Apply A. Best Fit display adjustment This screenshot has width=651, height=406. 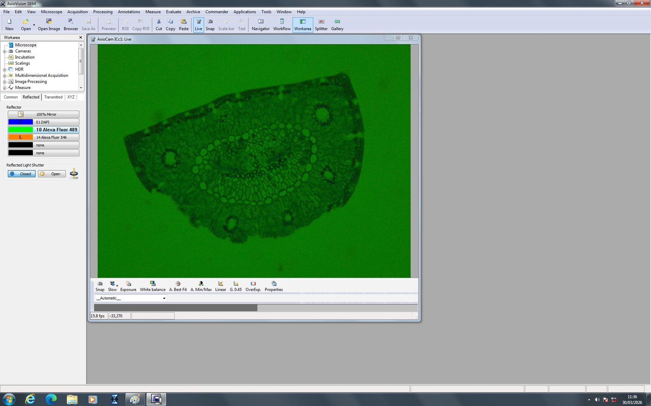(x=177, y=286)
